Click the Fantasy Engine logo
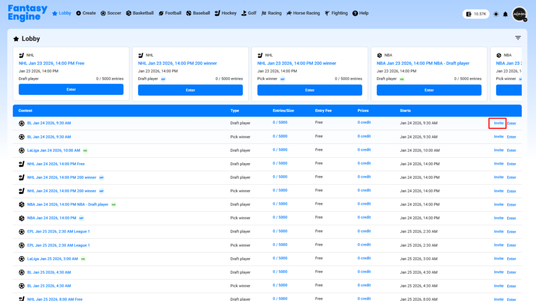The image size is (536, 301). point(27,13)
